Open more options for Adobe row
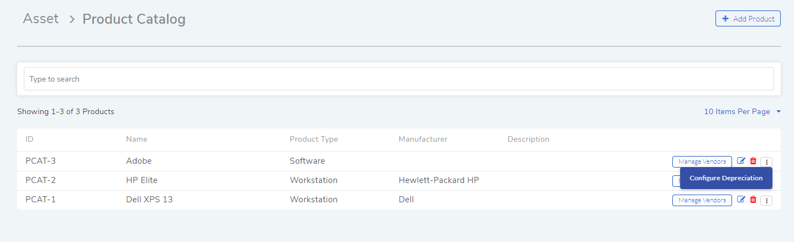Image resolution: width=794 pixels, height=242 pixels. (x=766, y=162)
